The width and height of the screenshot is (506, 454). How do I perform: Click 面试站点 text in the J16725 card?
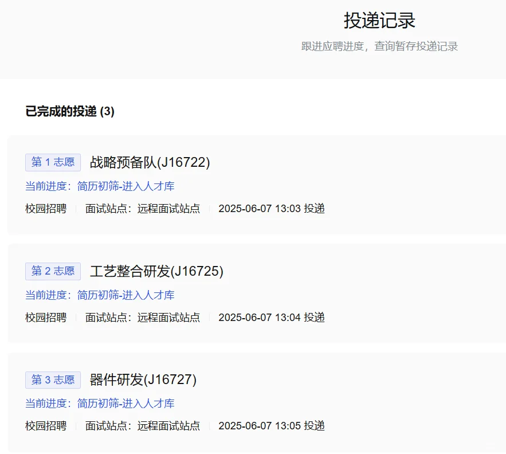(143, 318)
